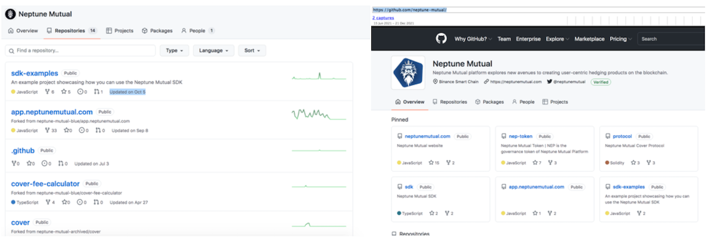Screen dimensions: 714x252
Task: Click the activity sparkline graph for app.neptunemutual.com
Action: pos(318,114)
